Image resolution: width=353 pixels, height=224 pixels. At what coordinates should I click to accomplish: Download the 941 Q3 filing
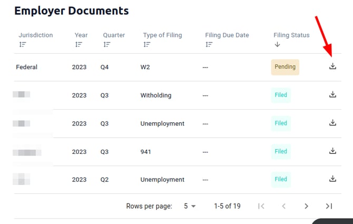point(332,151)
